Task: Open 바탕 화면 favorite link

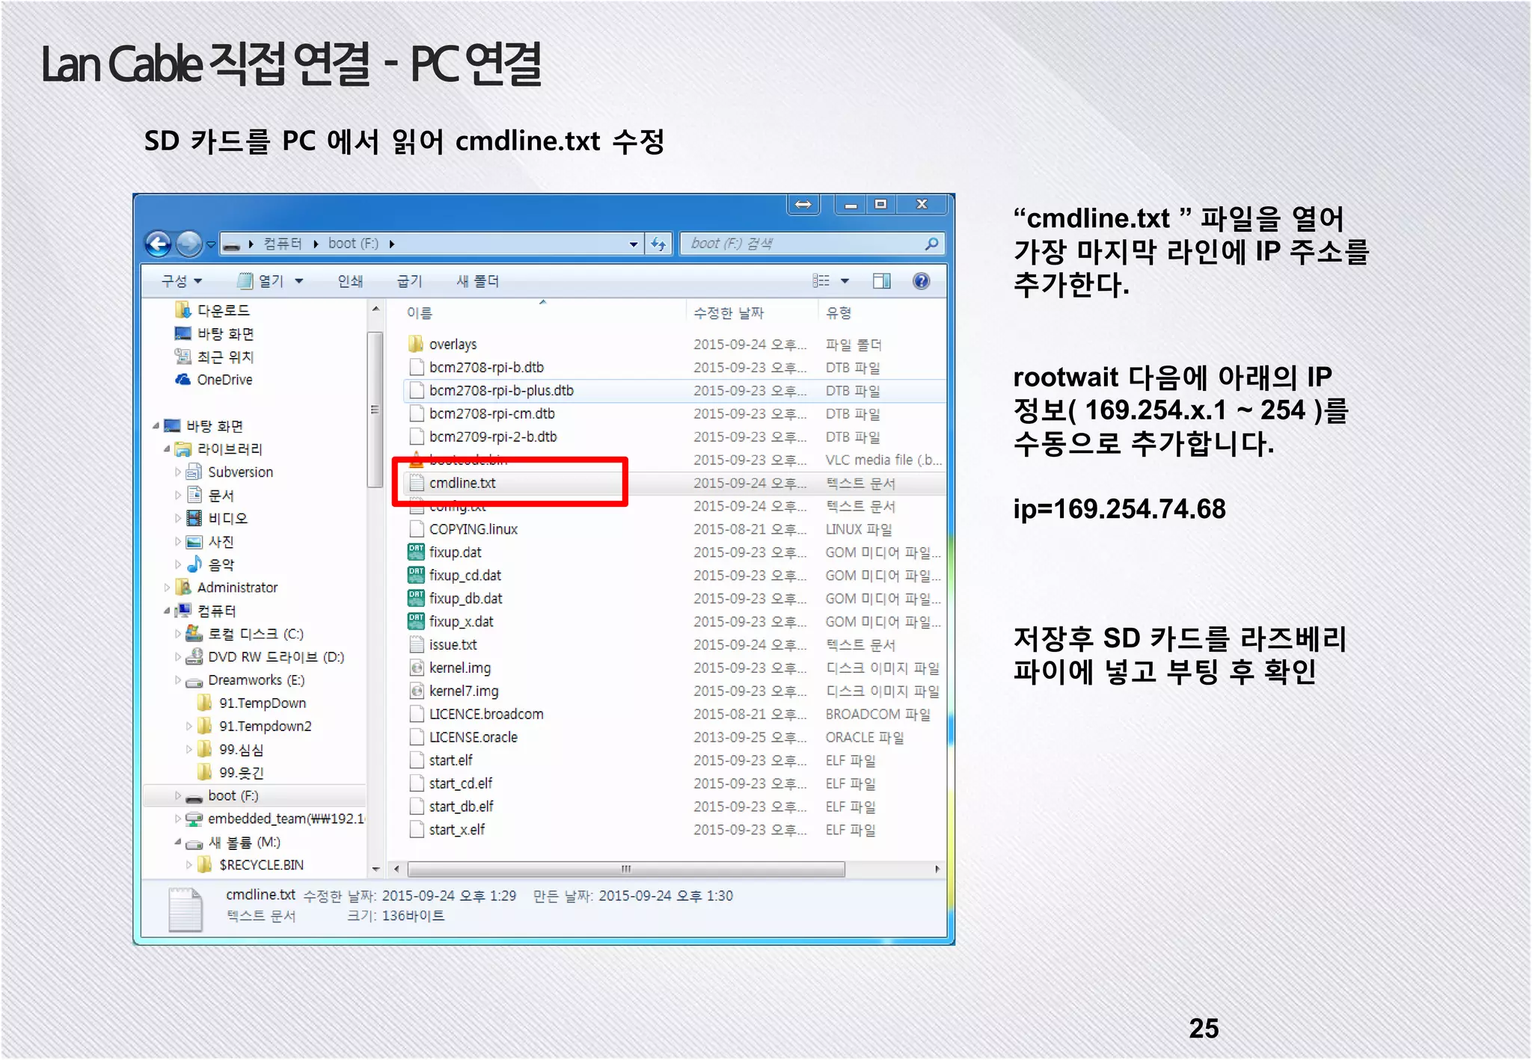Action: pyautogui.click(x=225, y=334)
